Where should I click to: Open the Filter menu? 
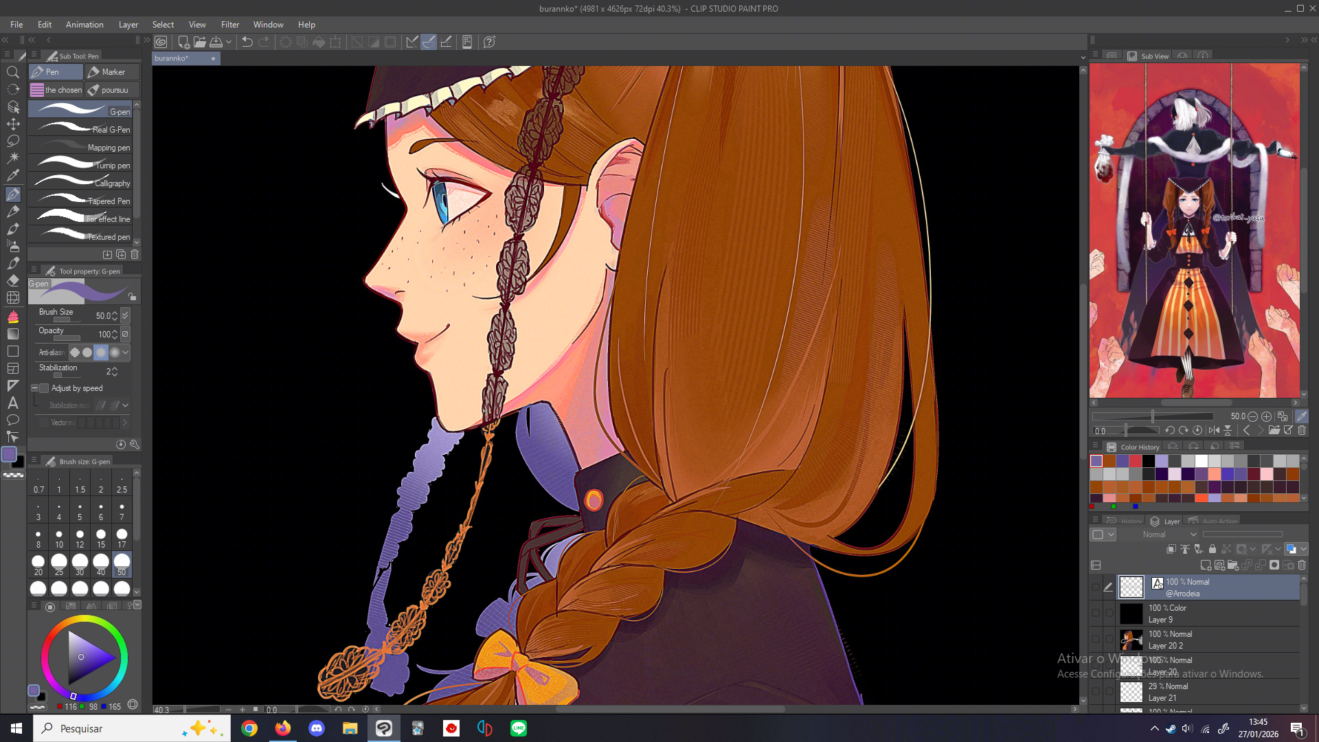229,25
